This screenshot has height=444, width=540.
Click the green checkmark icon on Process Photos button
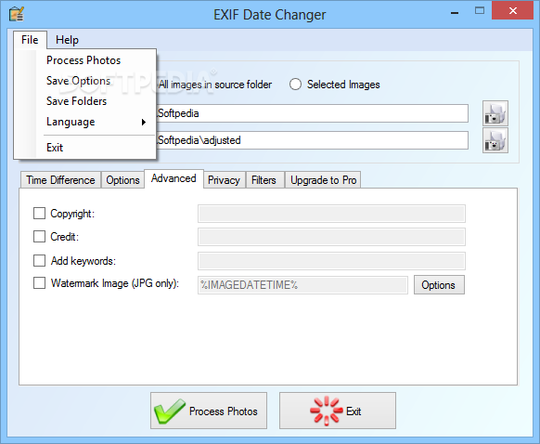[x=169, y=411]
